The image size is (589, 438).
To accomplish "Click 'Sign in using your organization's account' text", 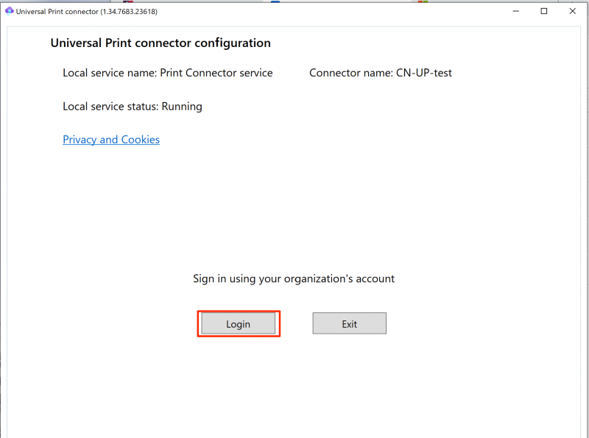I will tap(294, 279).
